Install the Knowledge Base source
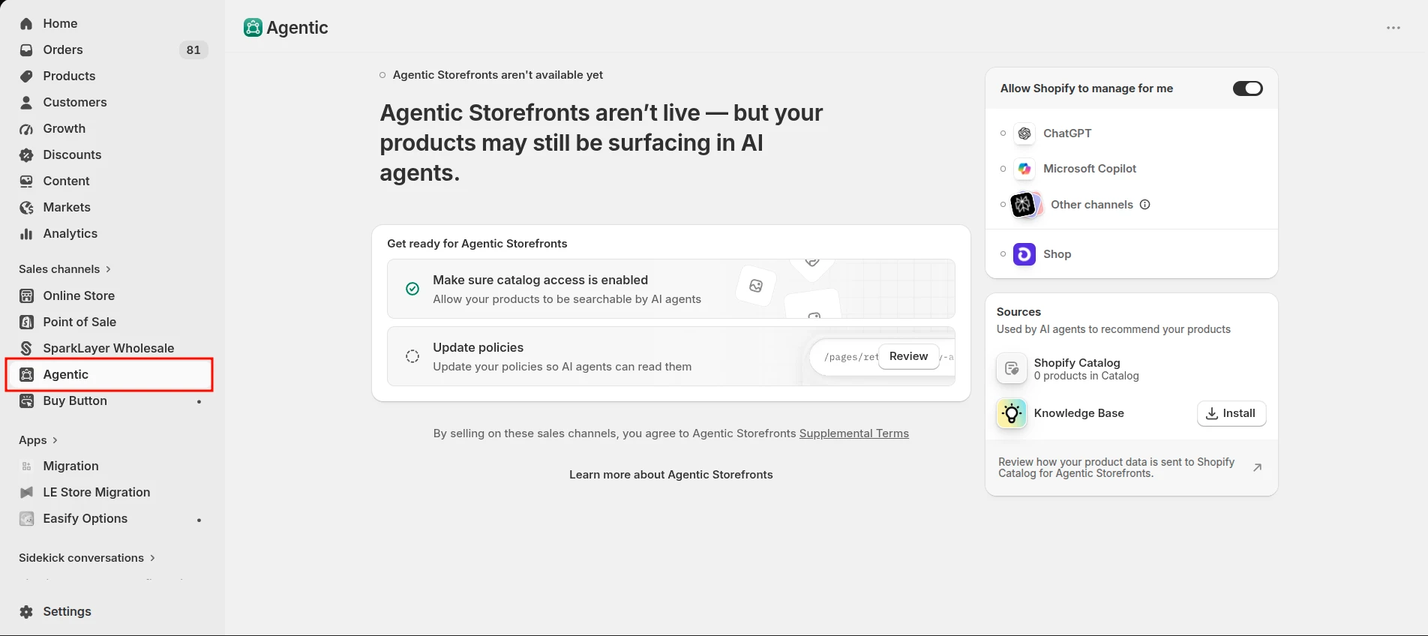The width and height of the screenshot is (1428, 636). pyautogui.click(x=1231, y=413)
